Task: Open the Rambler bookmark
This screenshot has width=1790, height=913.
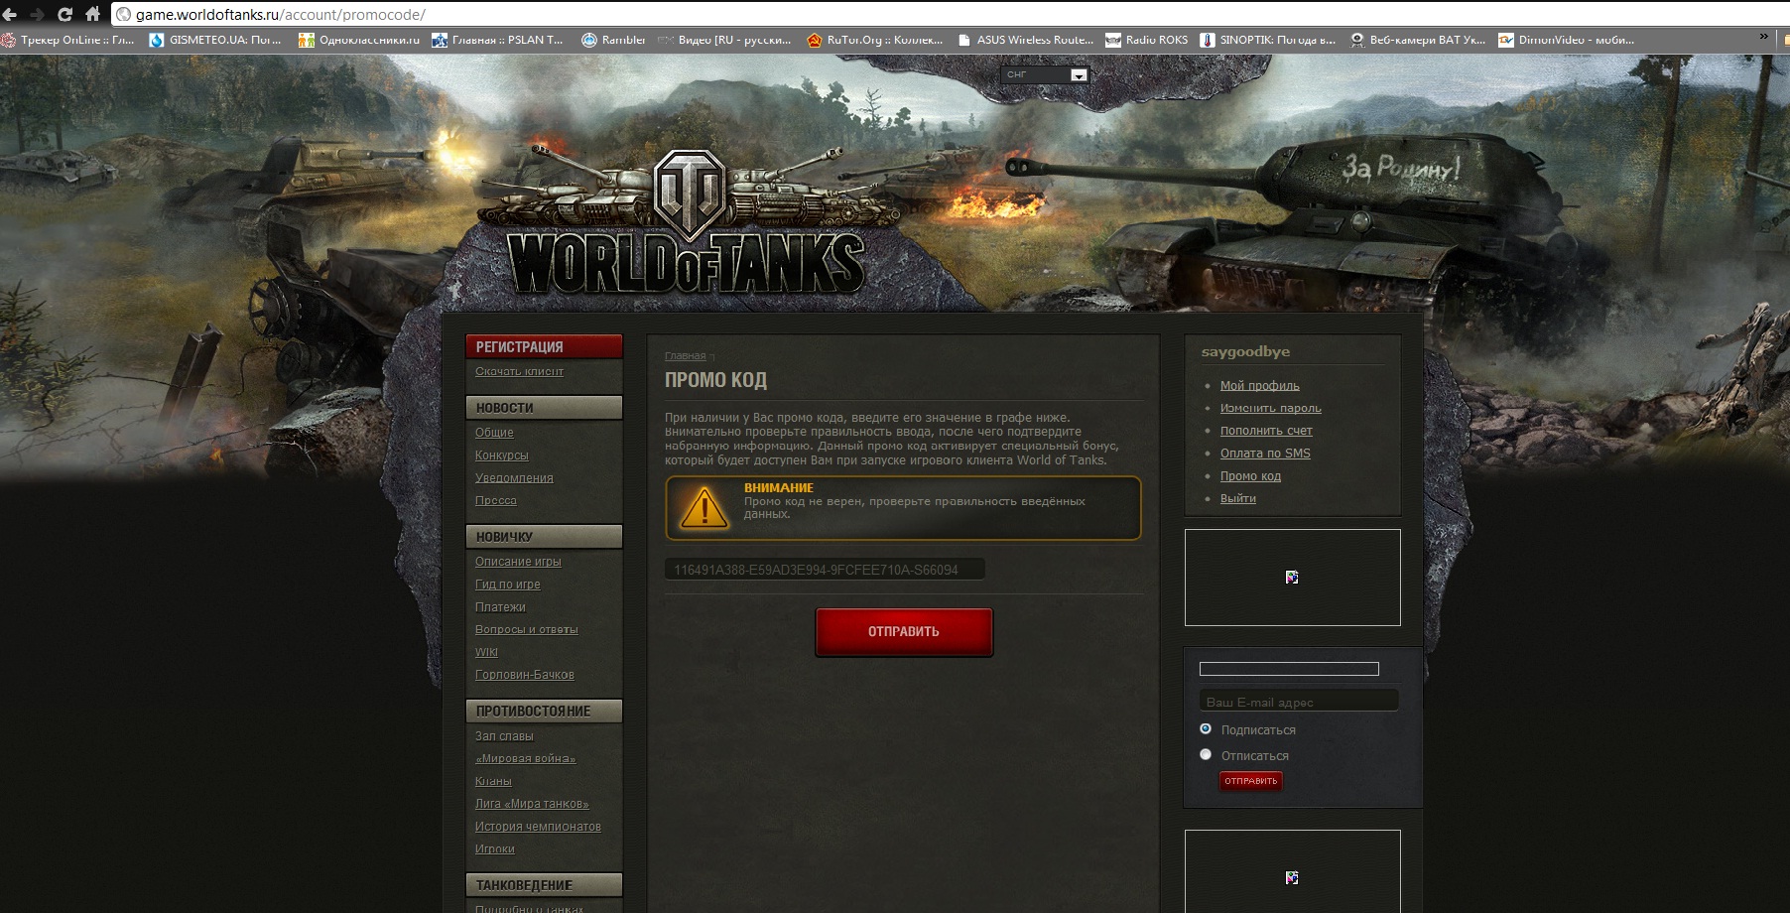Action: tap(613, 40)
